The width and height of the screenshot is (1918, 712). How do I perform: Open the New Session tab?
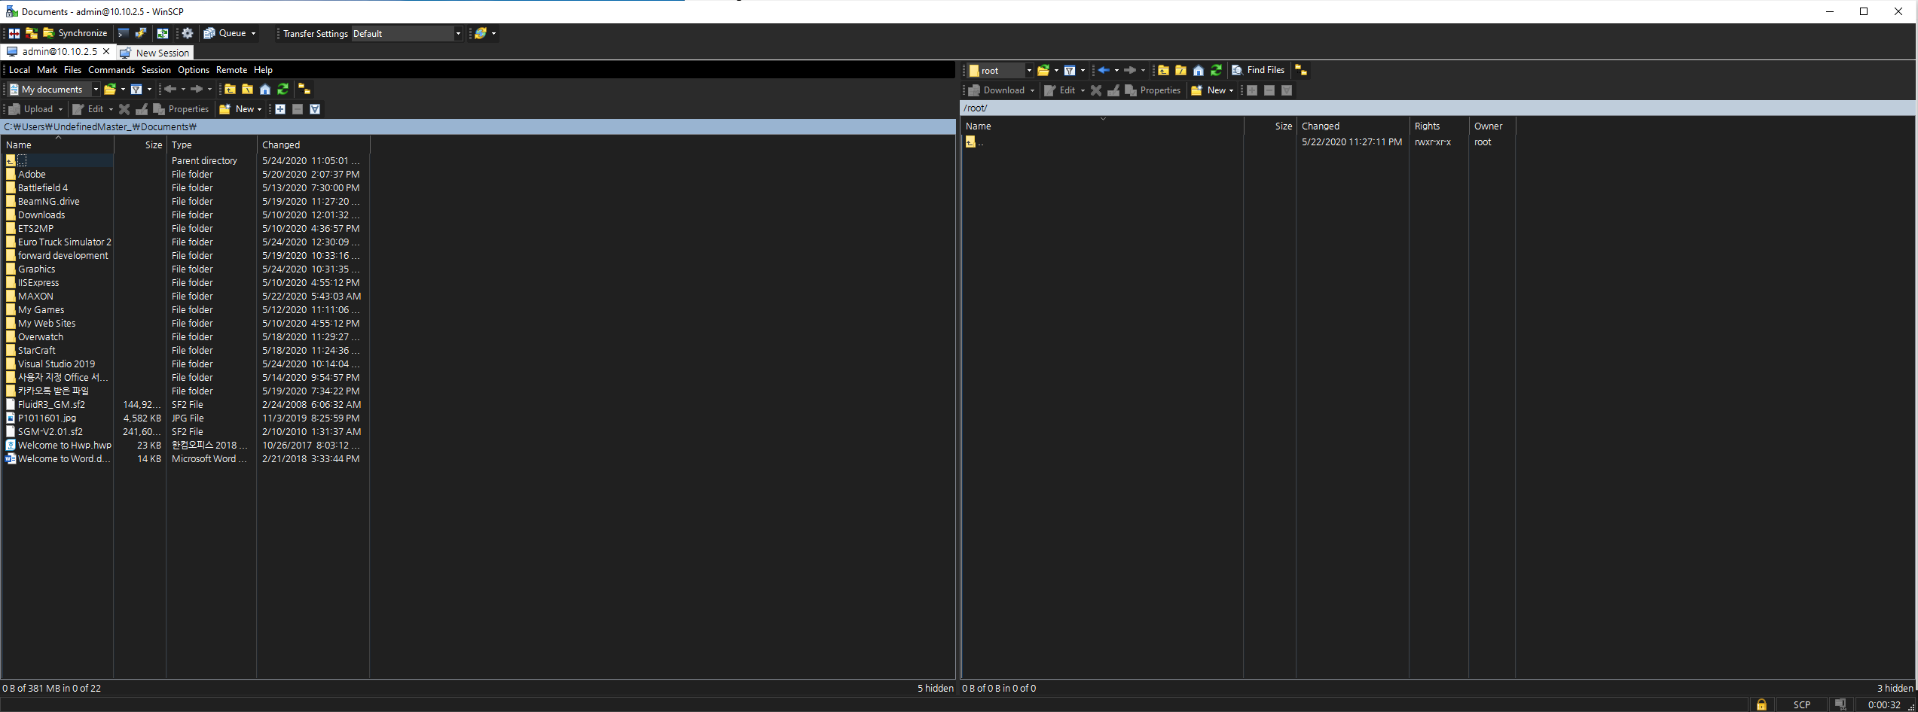[x=155, y=53]
